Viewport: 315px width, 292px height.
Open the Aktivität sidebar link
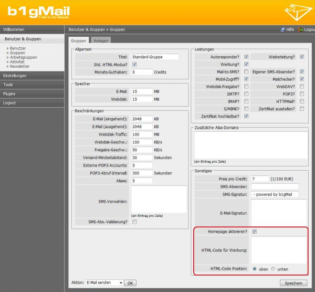17,61
